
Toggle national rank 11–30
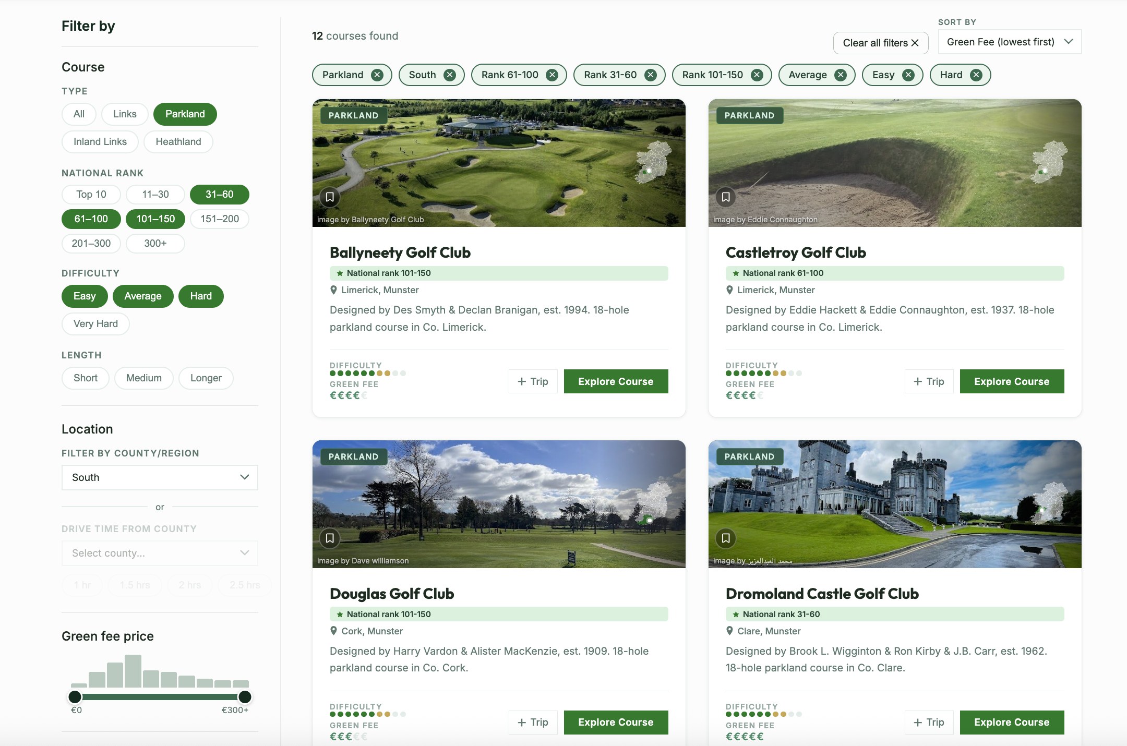pyautogui.click(x=155, y=195)
